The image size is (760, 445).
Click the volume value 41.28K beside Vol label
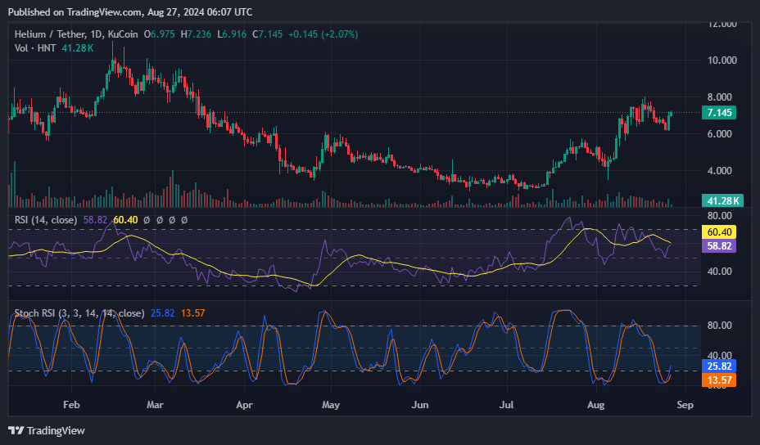pos(78,48)
